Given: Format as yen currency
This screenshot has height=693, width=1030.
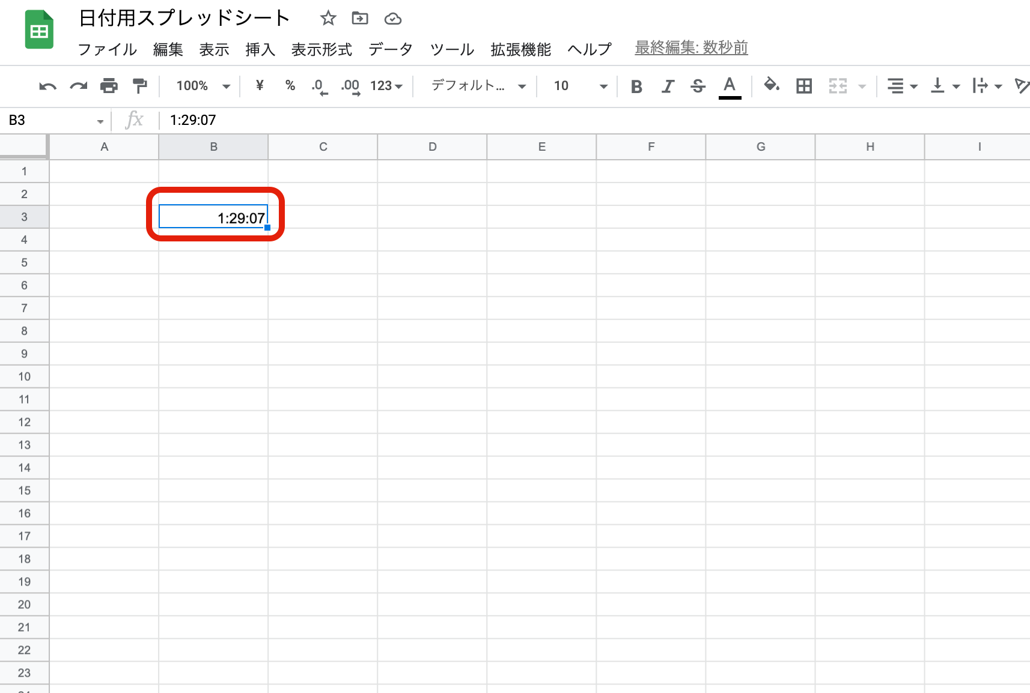Looking at the screenshot, I should tap(260, 86).
